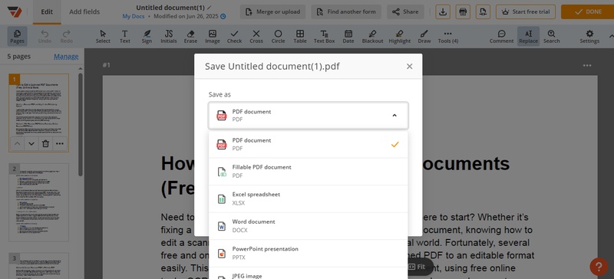
Task: Open Tools (4) overflow menu
Action: click(448, 36)
